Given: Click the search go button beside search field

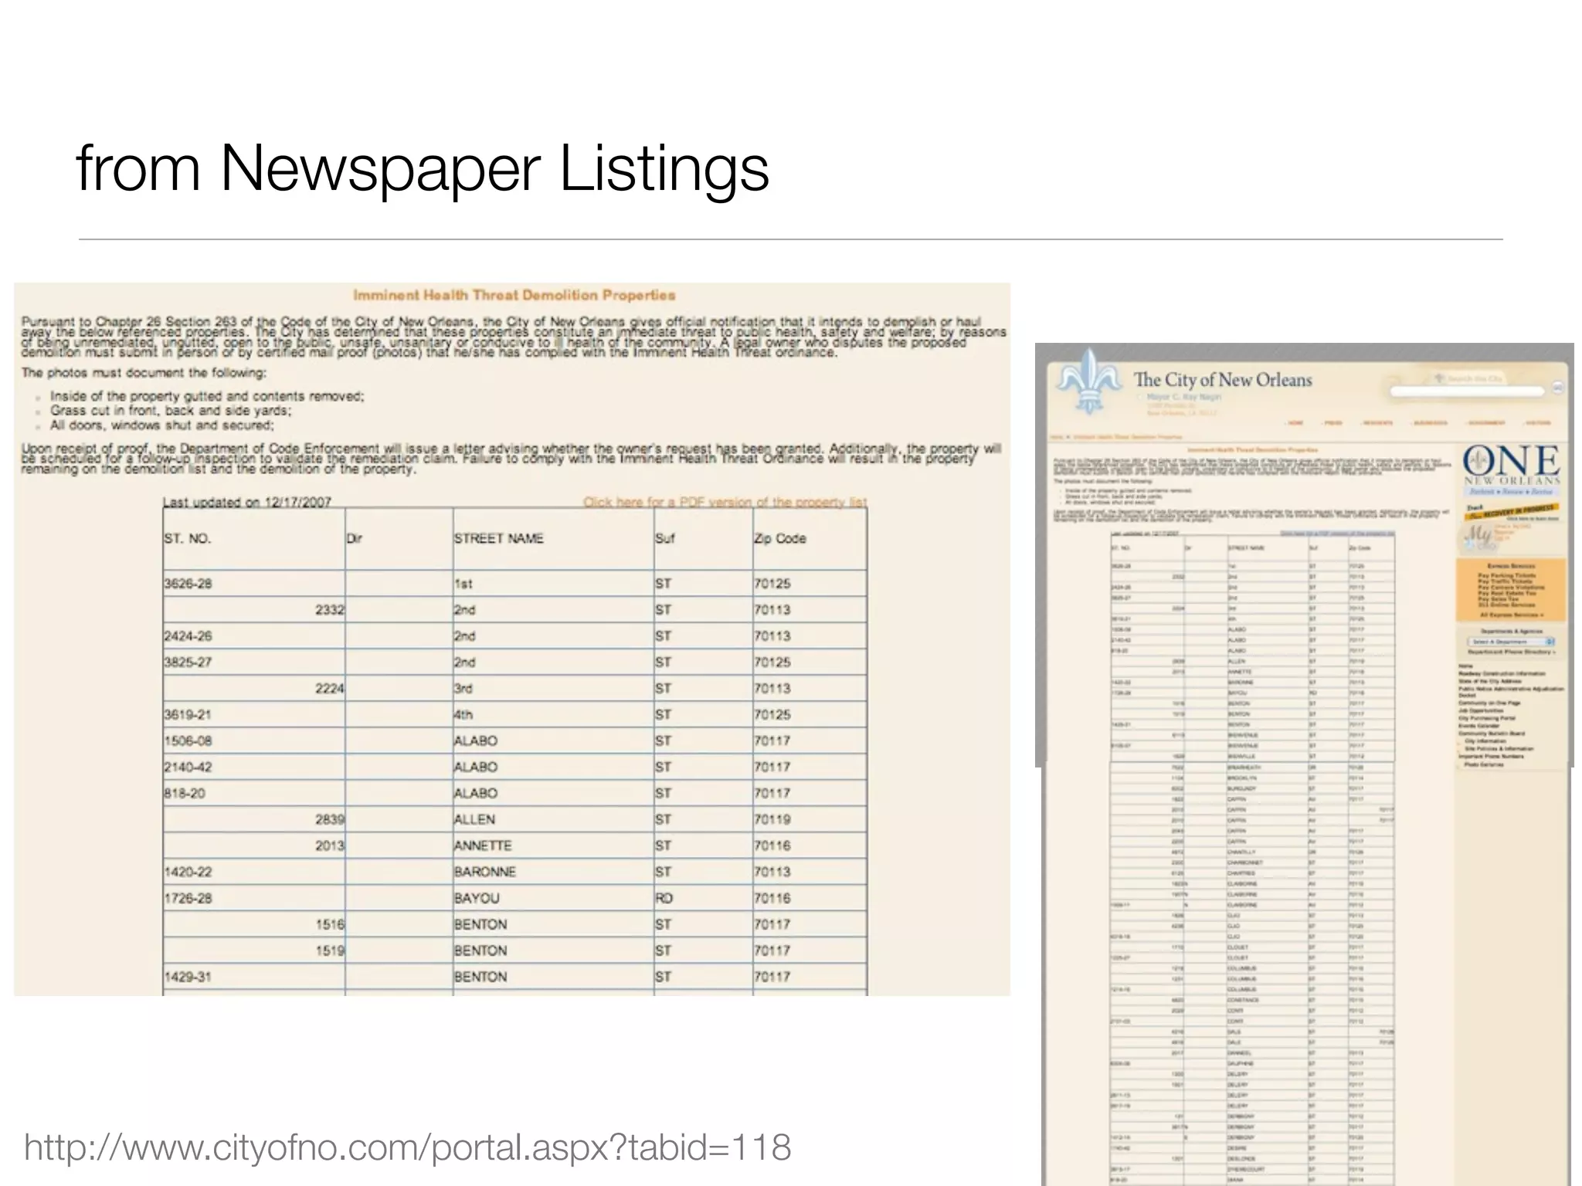Looking at the screenshot, I should [1558, 388].
